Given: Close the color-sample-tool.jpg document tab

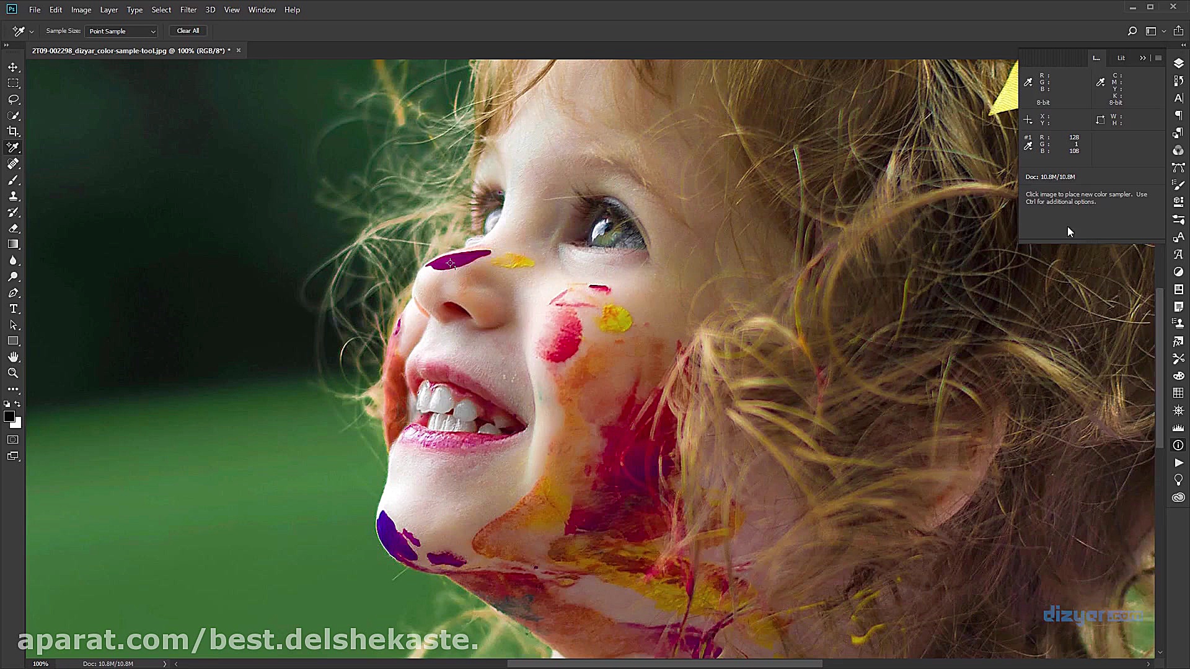Looking at the screenshot, I should pyautogui.click(x=239, y=51).
